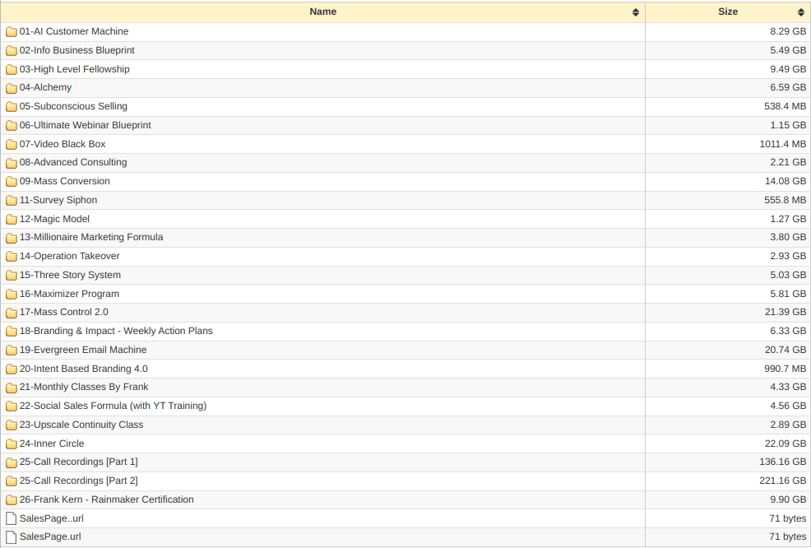
Task: Click the file icon beside SalesPage..url
Action: 12,518
